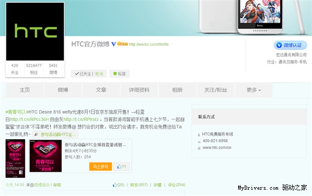The image size is (312, 196).
Task: Switch to the 关注/粉丝 tab
Action: (215, 90)
